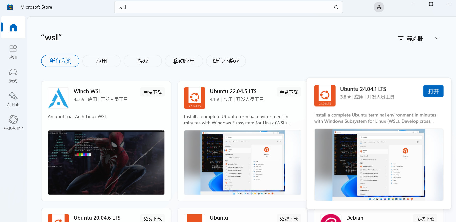456x222 pixels.
Task: Open the Ubuntu 24.04.1 LTS screenshot preview
Action: click(x=379, y=165)
